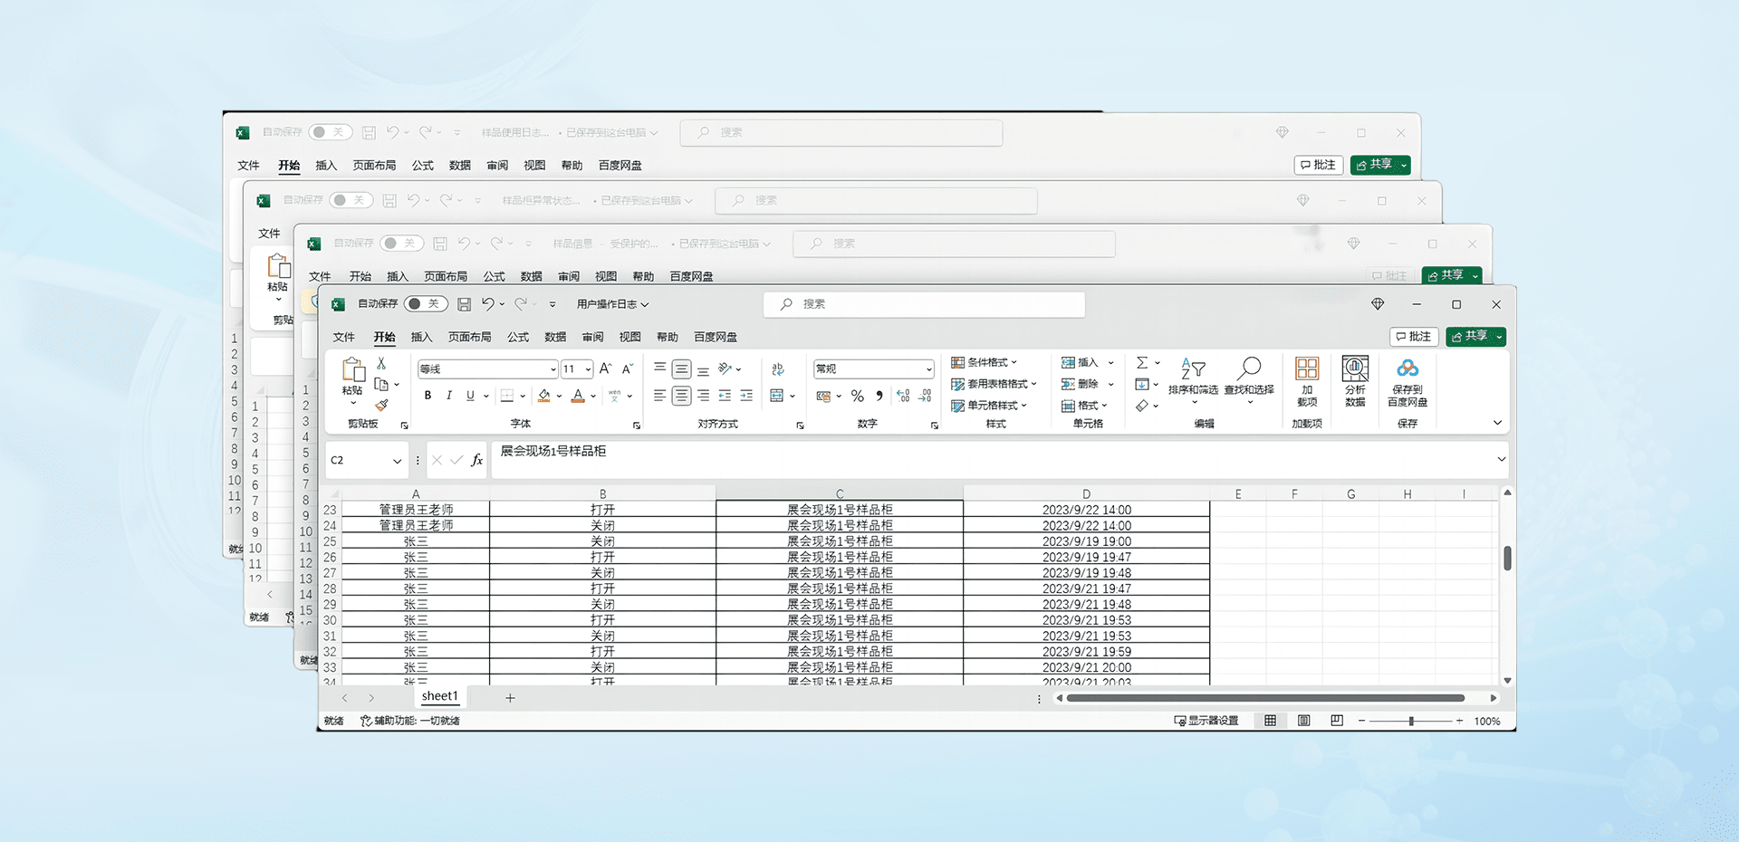
Task: Click Save to Baidu Netdisk cloud icon
Action: coord(1408,368)
